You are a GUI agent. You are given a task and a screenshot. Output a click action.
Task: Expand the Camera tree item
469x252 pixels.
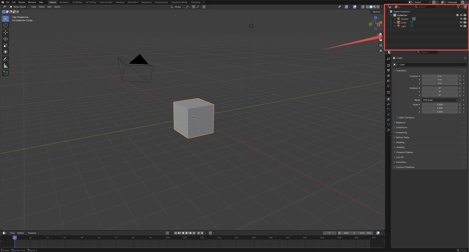(395, 19)
